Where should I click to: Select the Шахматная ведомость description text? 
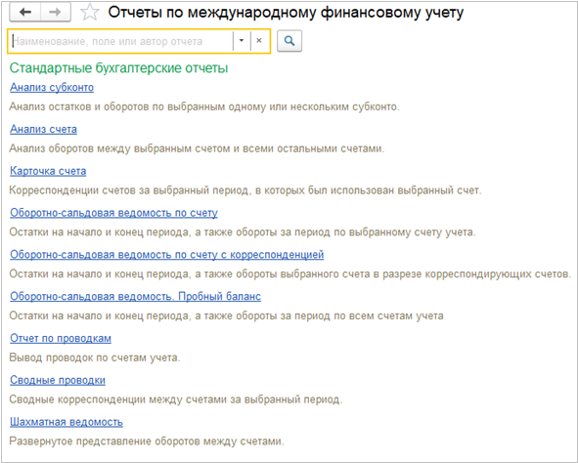pos(147,442)
